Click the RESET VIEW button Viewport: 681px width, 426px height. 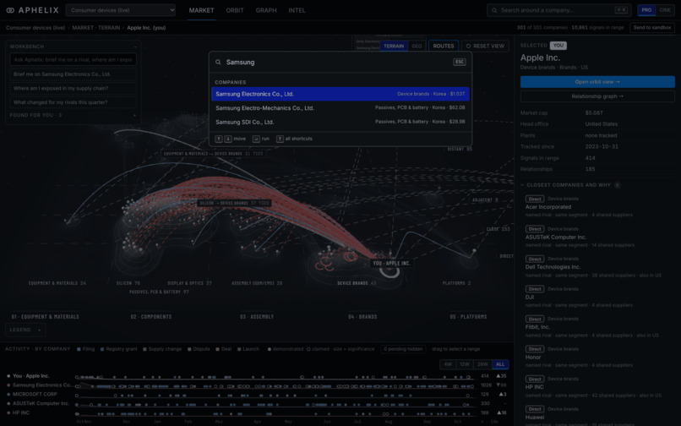485,46
